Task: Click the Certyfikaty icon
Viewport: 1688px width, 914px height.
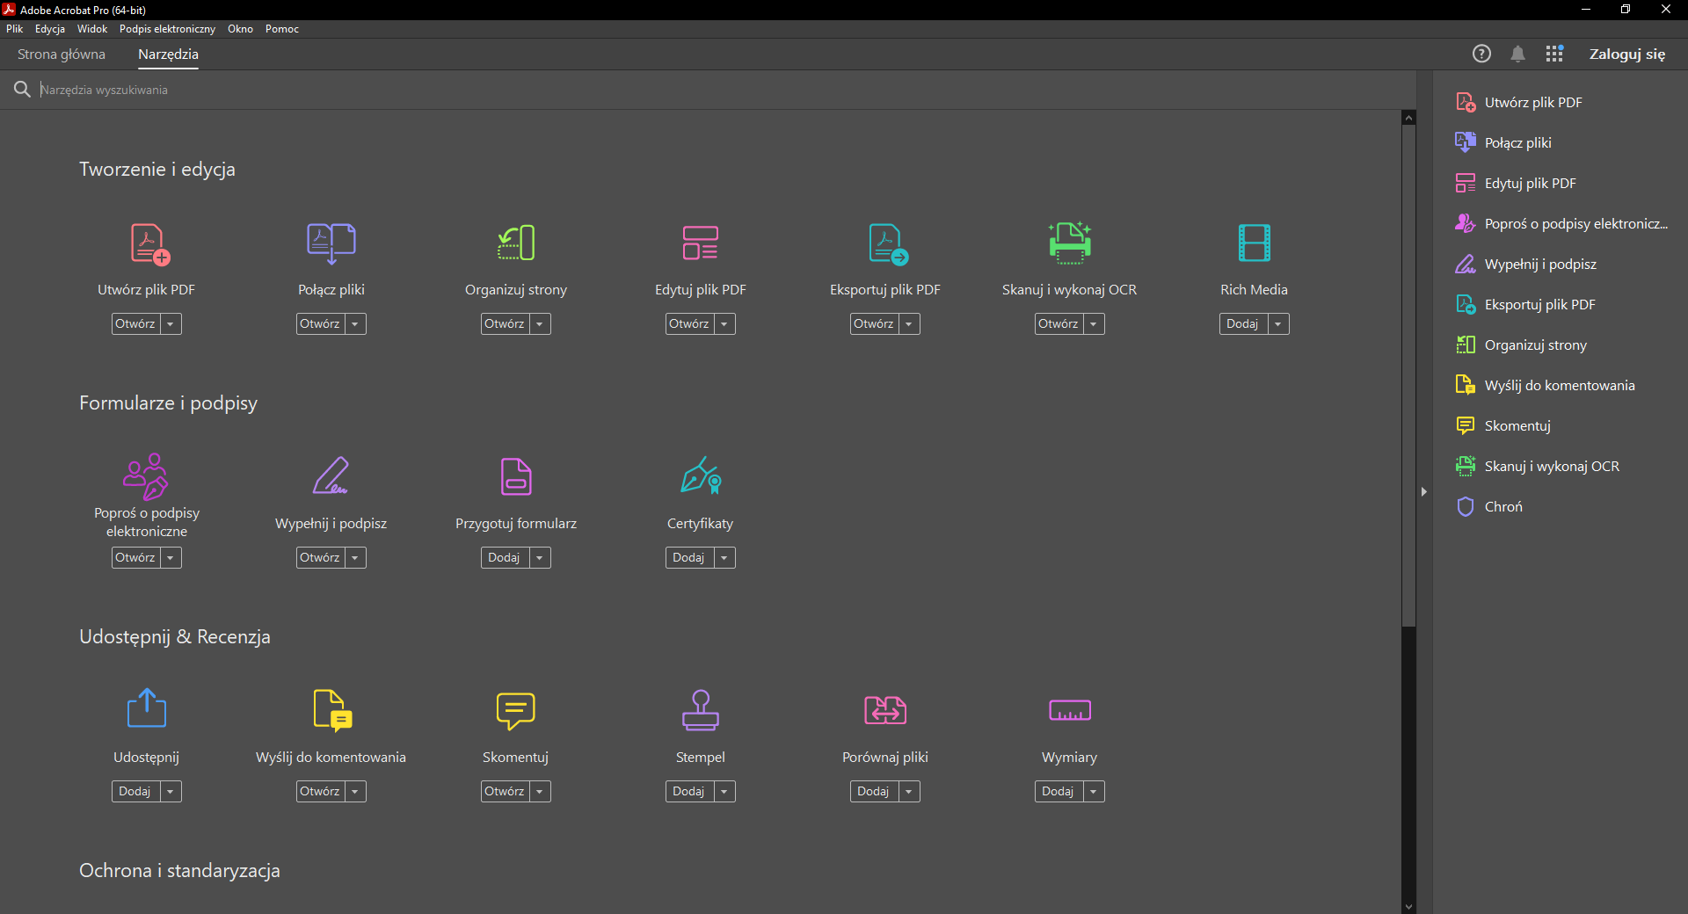Action: [x=701, y=475]
